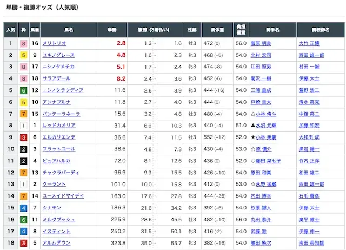Open jockey link 藤田 菜七子
This screenshot has width=346, height=250.
(x=268, y=161)
